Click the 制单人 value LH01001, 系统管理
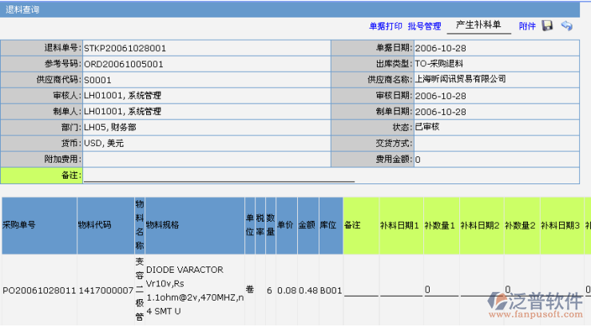Viewport: 591px width, 327px height. 122,112
